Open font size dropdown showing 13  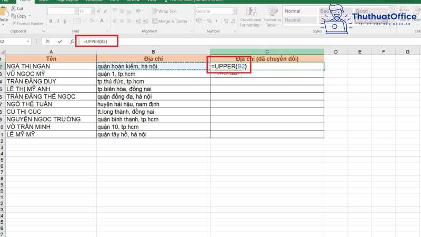93,11
